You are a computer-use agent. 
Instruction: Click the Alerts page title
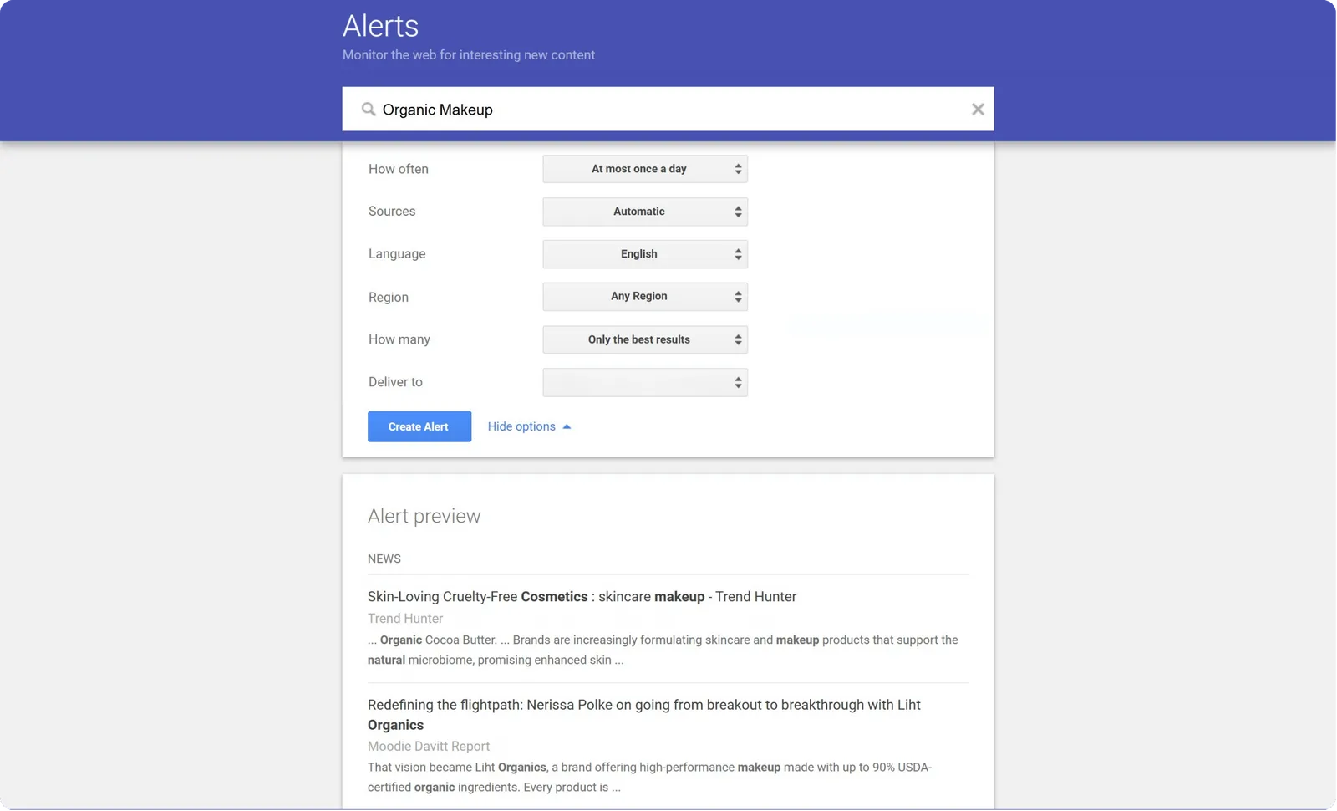380,26
